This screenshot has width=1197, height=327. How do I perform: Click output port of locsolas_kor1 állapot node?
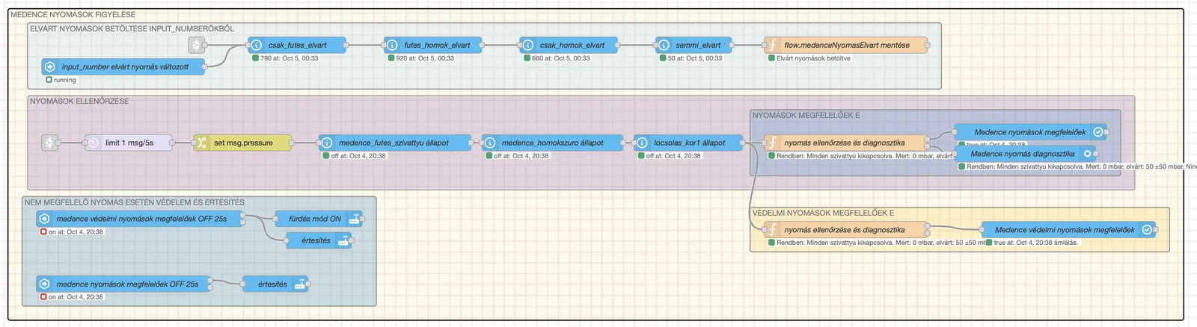[x=744, y=143]
